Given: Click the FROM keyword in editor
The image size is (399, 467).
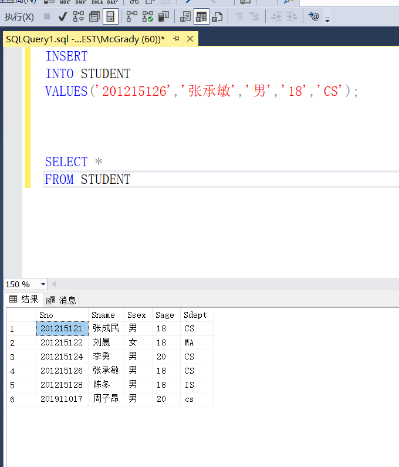Looking at the screenshot, I should [x=59, y=179].
